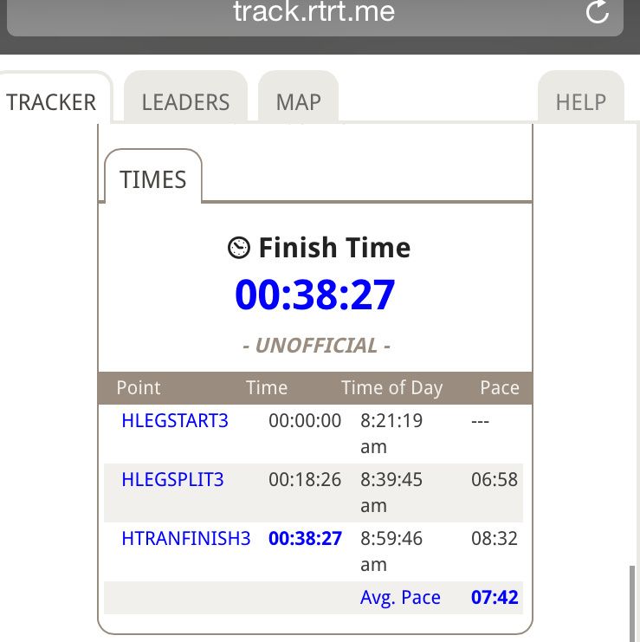This screenshot has width=640, height=642.
Task: Open the MAP tab
Action: point(298,102)
